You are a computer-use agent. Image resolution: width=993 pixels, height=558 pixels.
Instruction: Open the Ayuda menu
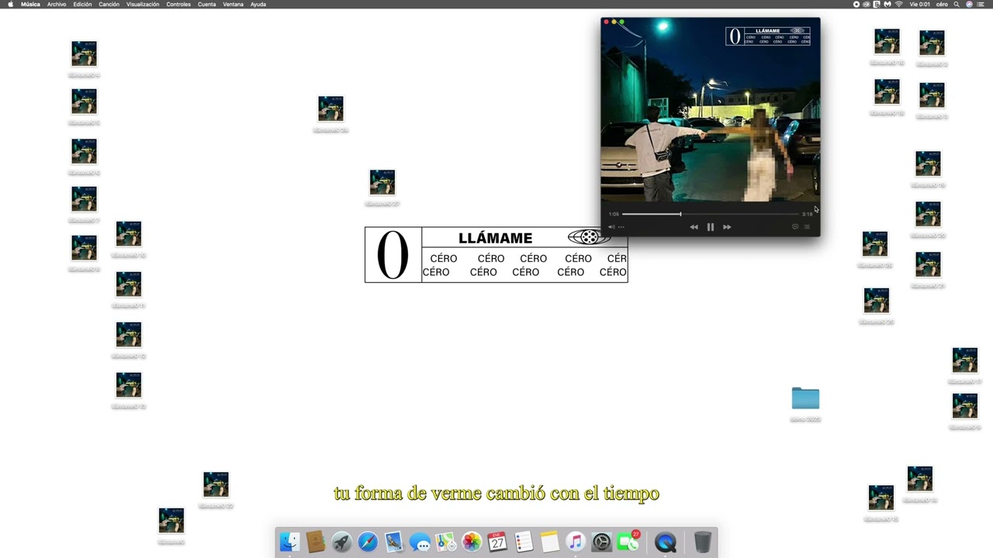pyautogui.click(x=258, y=4)
